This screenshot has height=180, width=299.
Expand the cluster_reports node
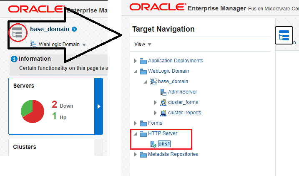pos(156,113)
